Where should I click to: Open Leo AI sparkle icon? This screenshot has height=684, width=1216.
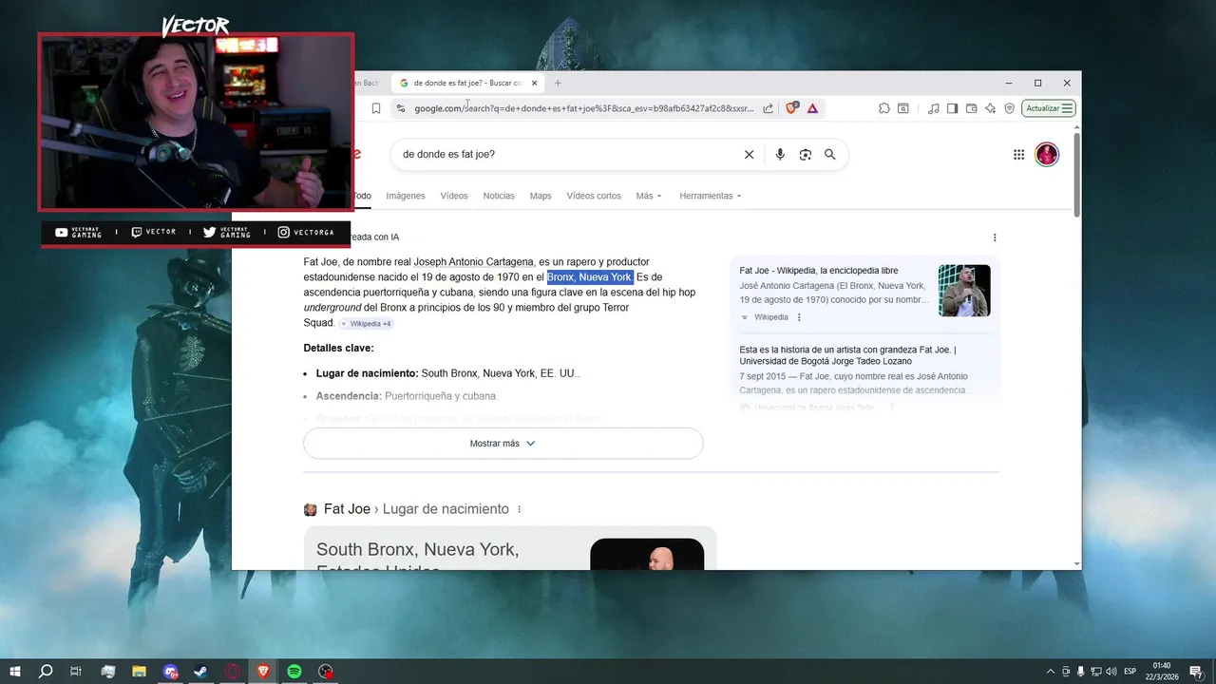click(990, 108)
